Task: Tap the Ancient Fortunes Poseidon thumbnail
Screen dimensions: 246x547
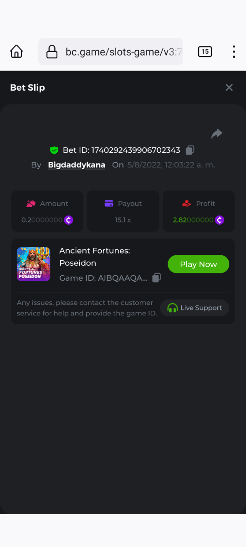Action: tap(33, 264)
